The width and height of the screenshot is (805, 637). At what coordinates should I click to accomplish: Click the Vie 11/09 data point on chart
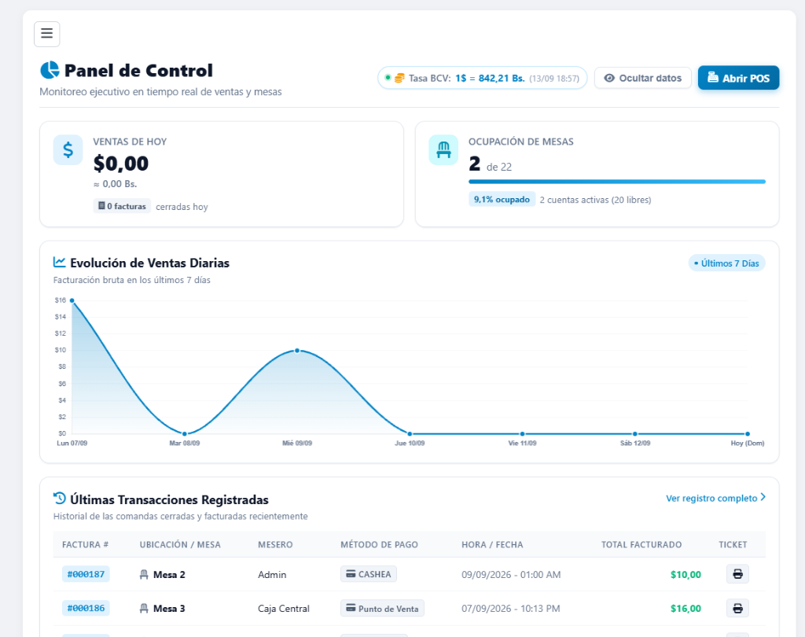522,434
